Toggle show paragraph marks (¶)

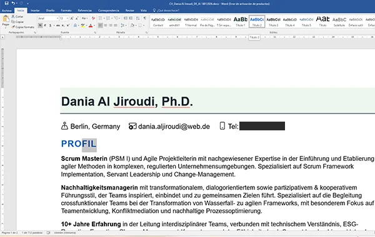145,18
